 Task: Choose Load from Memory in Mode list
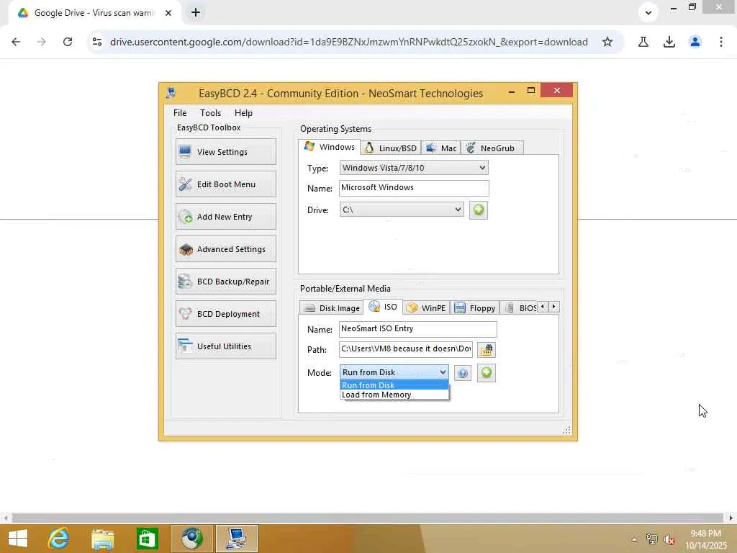pos(394,395)
